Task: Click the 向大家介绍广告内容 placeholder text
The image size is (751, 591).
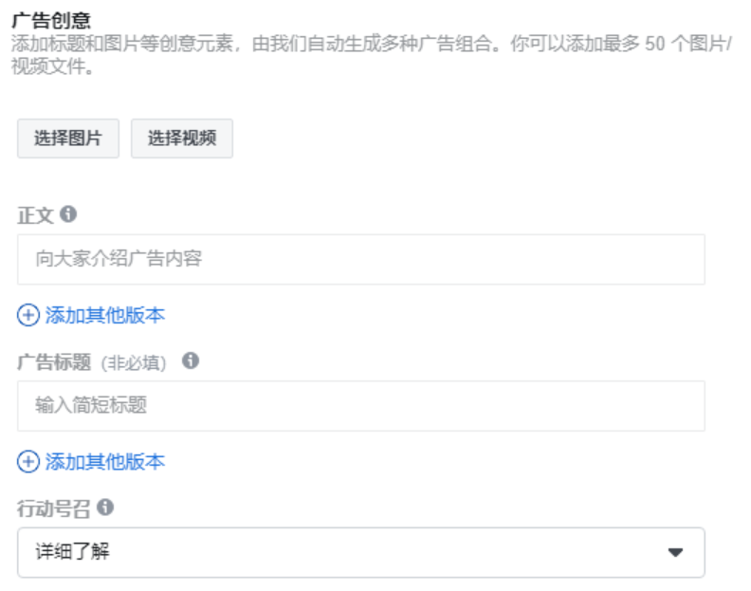Action: tap(119, 259)
